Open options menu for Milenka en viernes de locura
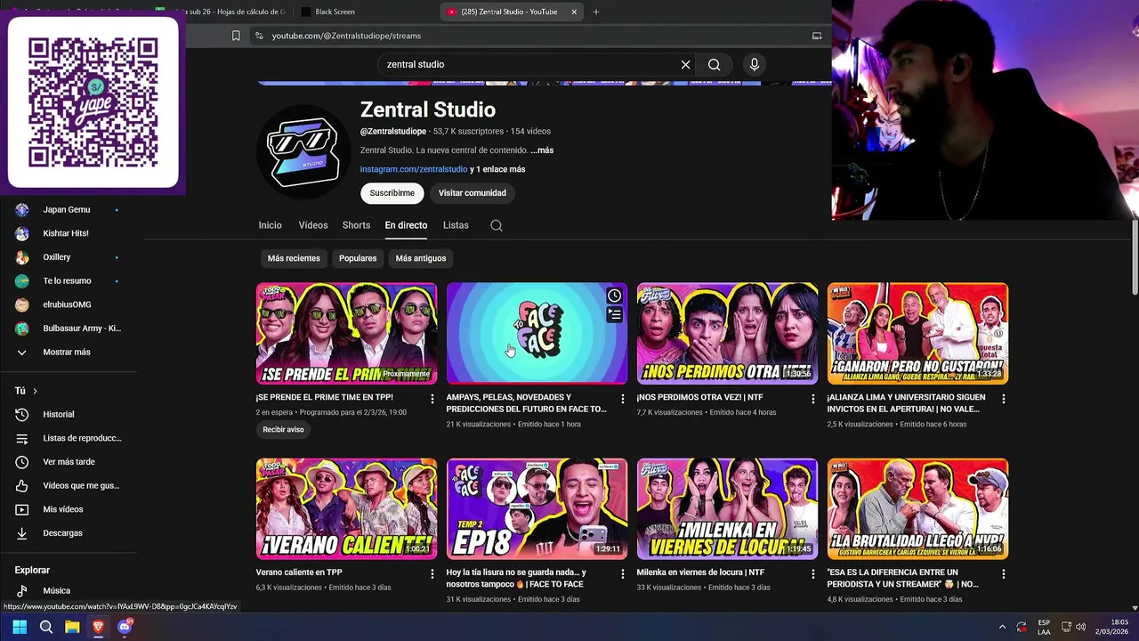Screen dimensions: 1139x641 [x=813, y=574]
